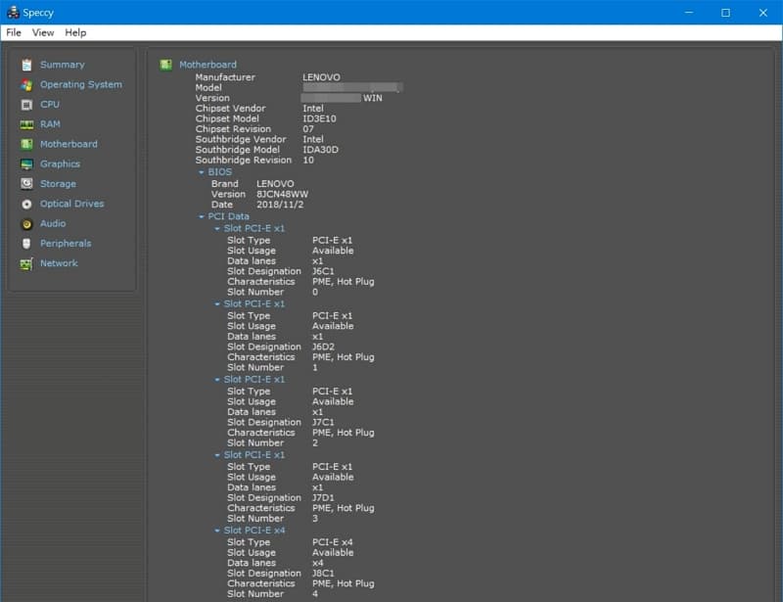Click the Chipset Vendor label
This screenshot has height=602, width=783.
(230, 109)
